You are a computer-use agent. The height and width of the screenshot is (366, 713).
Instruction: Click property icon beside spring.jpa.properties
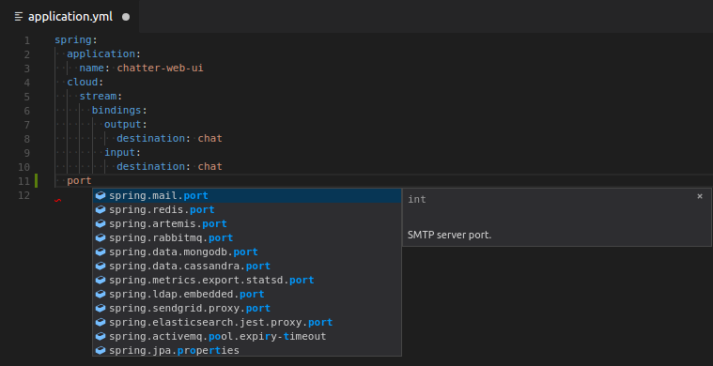101,351
